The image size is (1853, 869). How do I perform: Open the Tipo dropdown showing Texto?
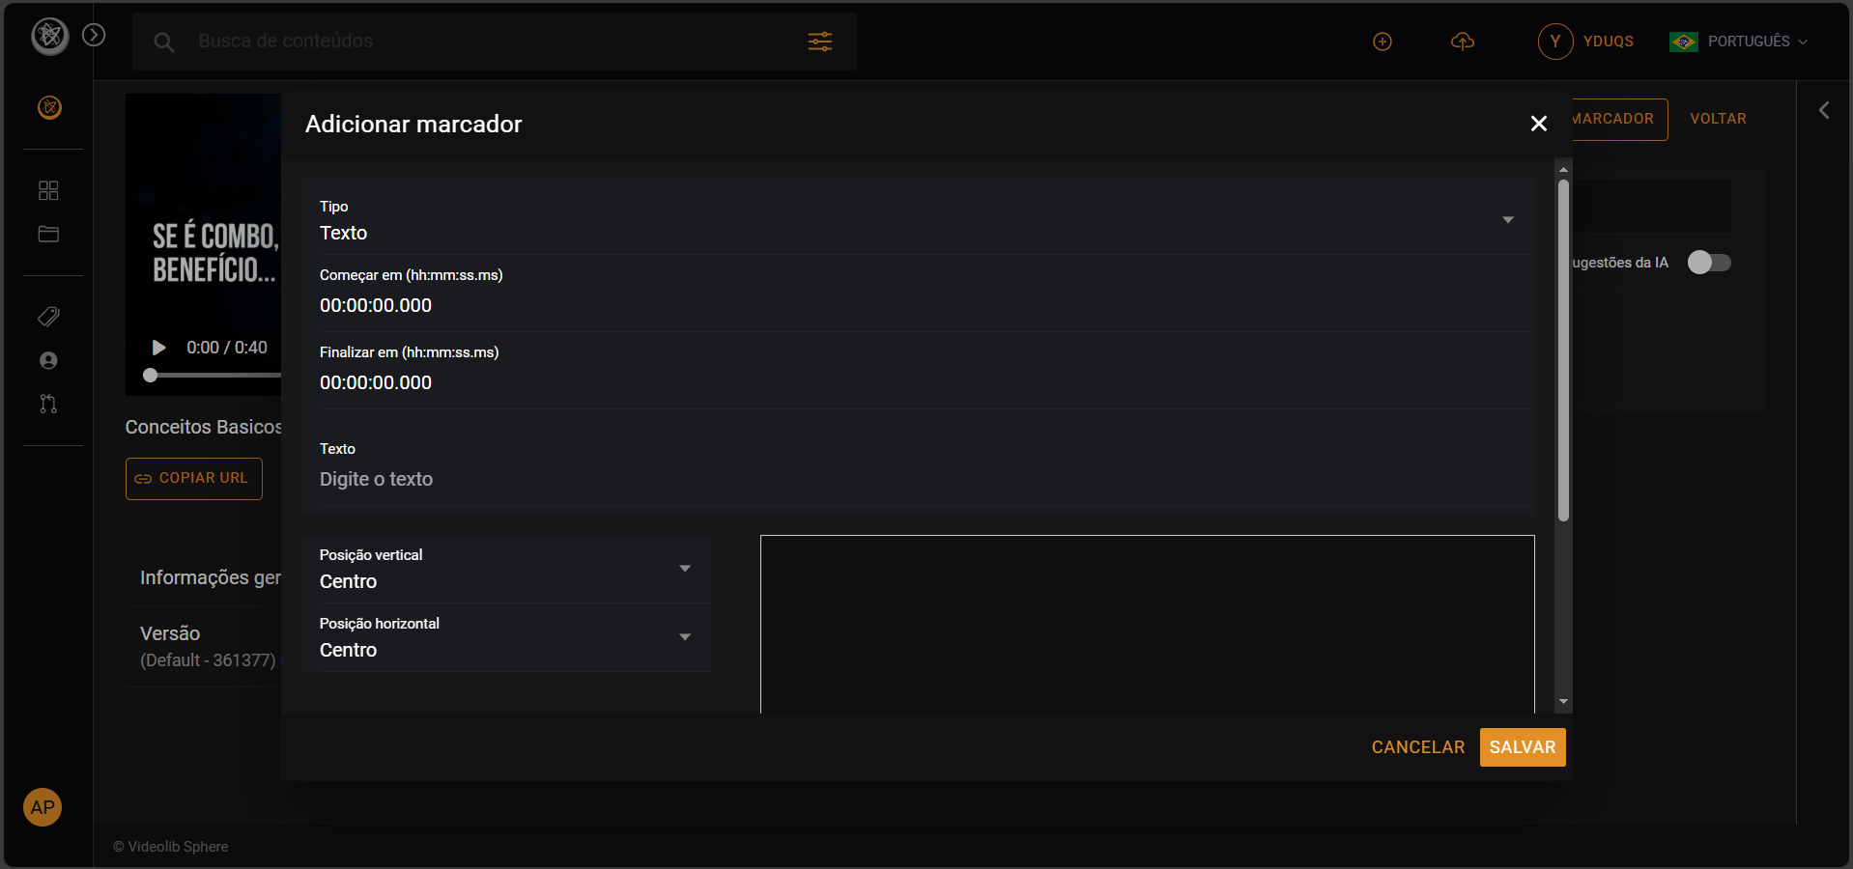(1507, 220)
